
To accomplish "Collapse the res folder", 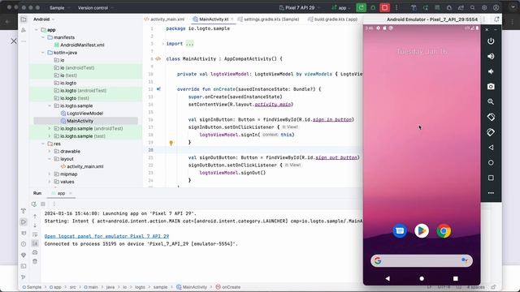I will coord(43,144).
